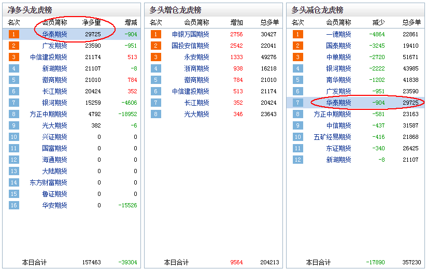Click 总多单 header in 多头增仓龙虎榜

point(270,22)
